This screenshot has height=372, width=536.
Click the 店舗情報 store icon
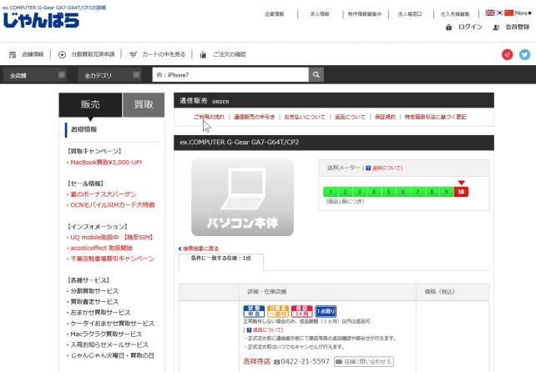(13, 54)
